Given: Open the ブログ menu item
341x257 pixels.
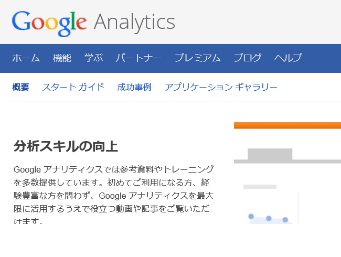Looking at the screenshot, I should coord(247,58).
